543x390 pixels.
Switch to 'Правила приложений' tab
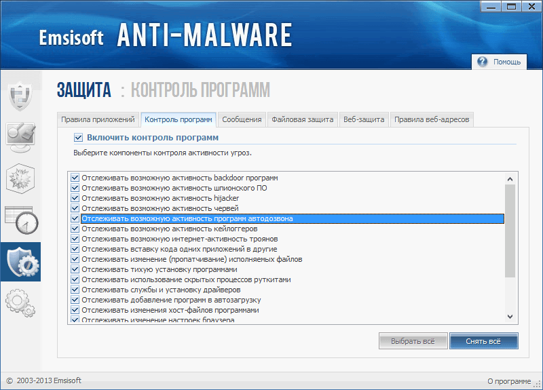(98, 120)
